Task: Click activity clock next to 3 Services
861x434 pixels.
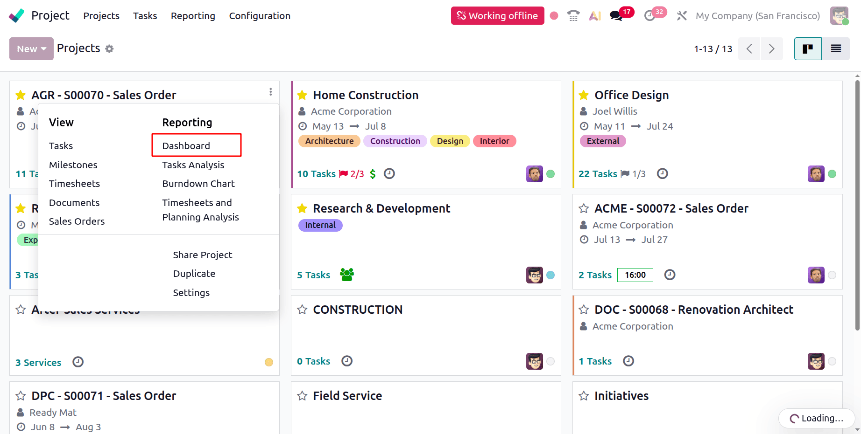Action: pos(78,362)
